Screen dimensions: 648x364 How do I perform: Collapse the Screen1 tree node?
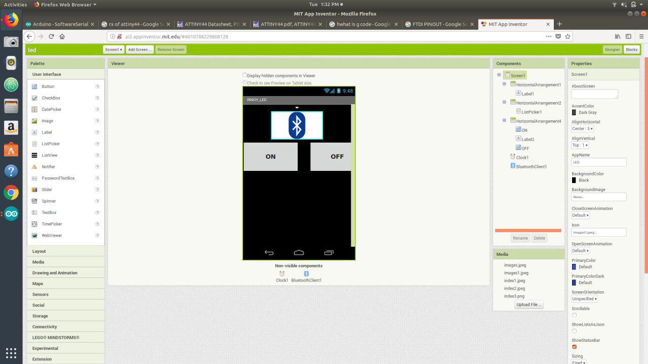(499, 75)
